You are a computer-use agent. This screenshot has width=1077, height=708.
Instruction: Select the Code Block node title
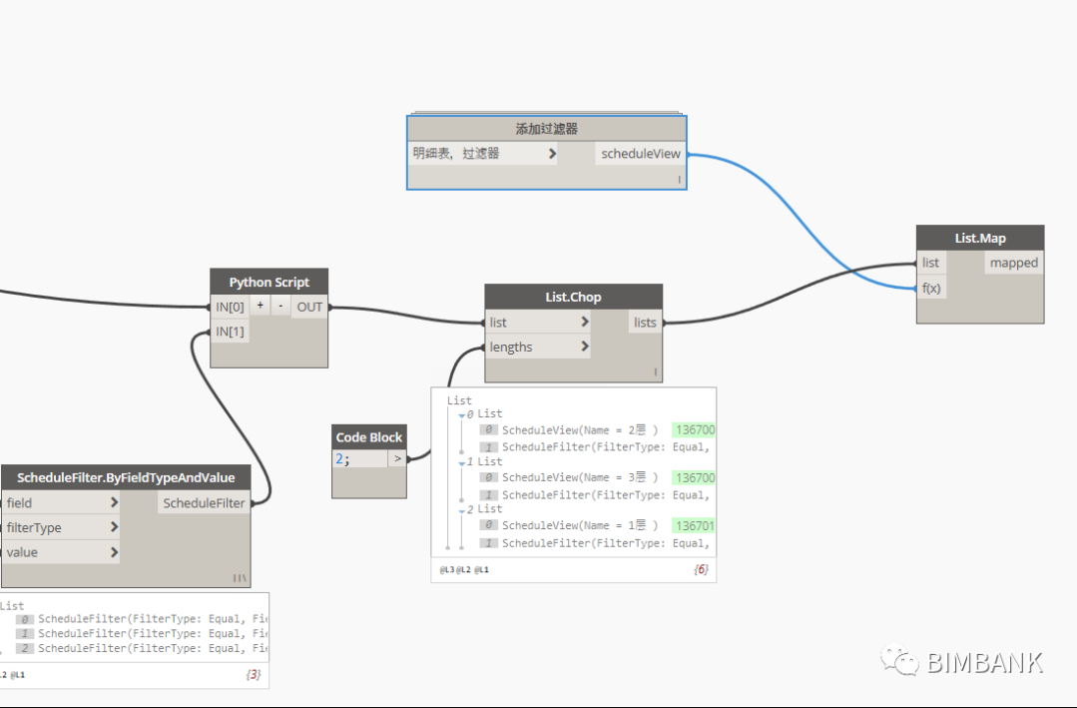click(x=369, y=437)
